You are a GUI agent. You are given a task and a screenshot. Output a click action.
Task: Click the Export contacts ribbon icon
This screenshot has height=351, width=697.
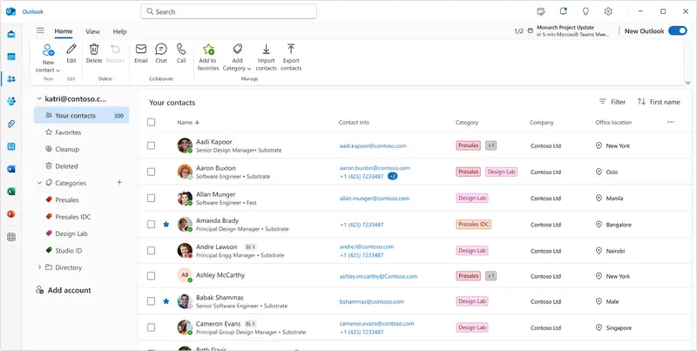click(291, 51)
